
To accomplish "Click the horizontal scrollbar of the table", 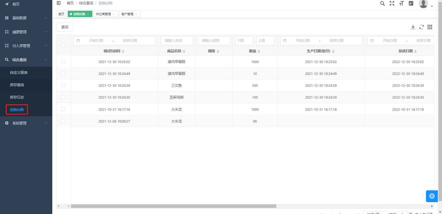I will pos(173,206).
